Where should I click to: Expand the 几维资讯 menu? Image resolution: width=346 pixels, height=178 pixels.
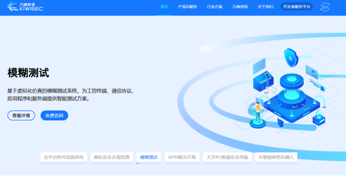(x=240, y=7)
